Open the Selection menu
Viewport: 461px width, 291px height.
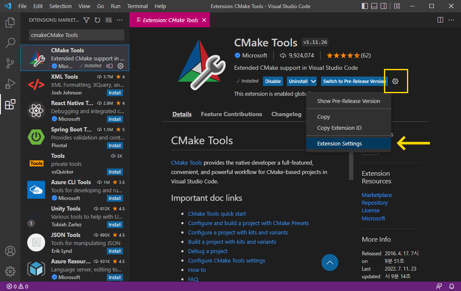[x=60, y=6]
